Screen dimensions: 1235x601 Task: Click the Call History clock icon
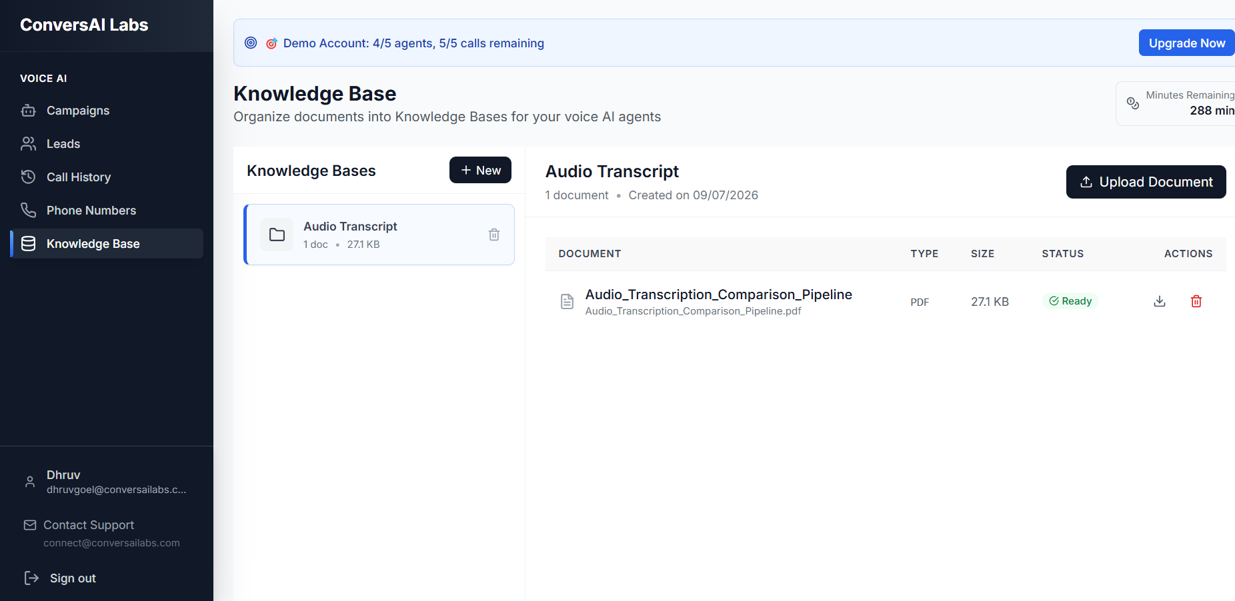pos(28,177)
